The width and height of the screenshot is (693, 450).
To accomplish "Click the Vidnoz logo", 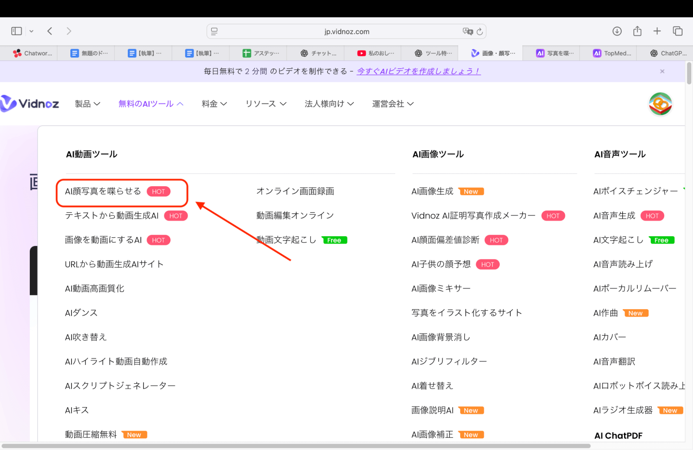I will pyautogui.click(x=30, y=103).
